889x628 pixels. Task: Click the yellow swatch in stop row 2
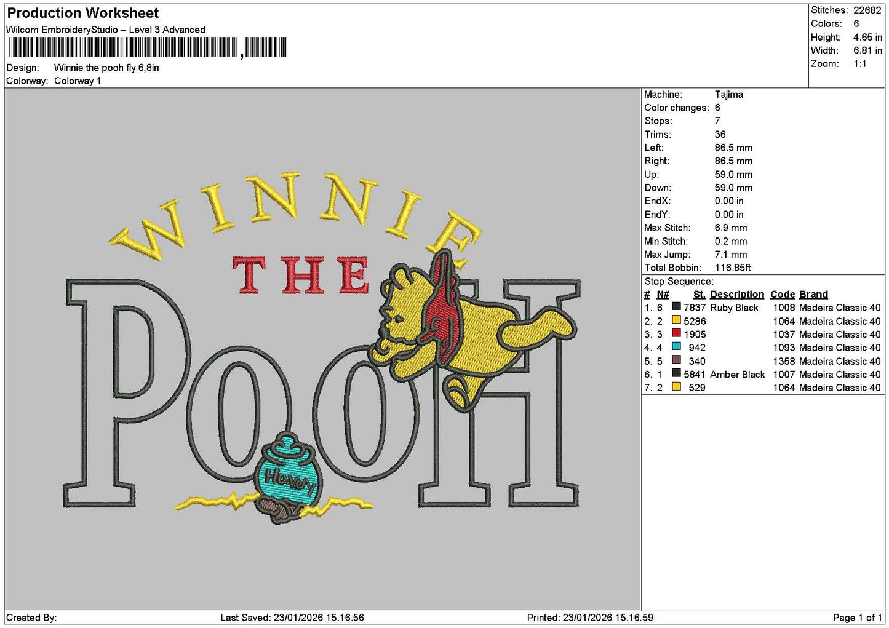click(x=676, y=320)
